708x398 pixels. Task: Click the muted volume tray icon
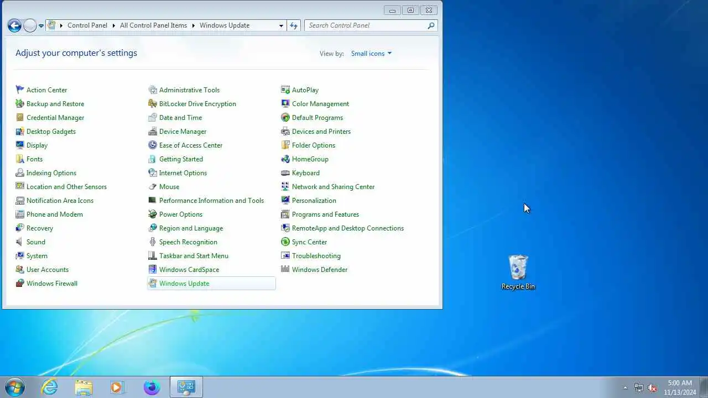point(653,388)
